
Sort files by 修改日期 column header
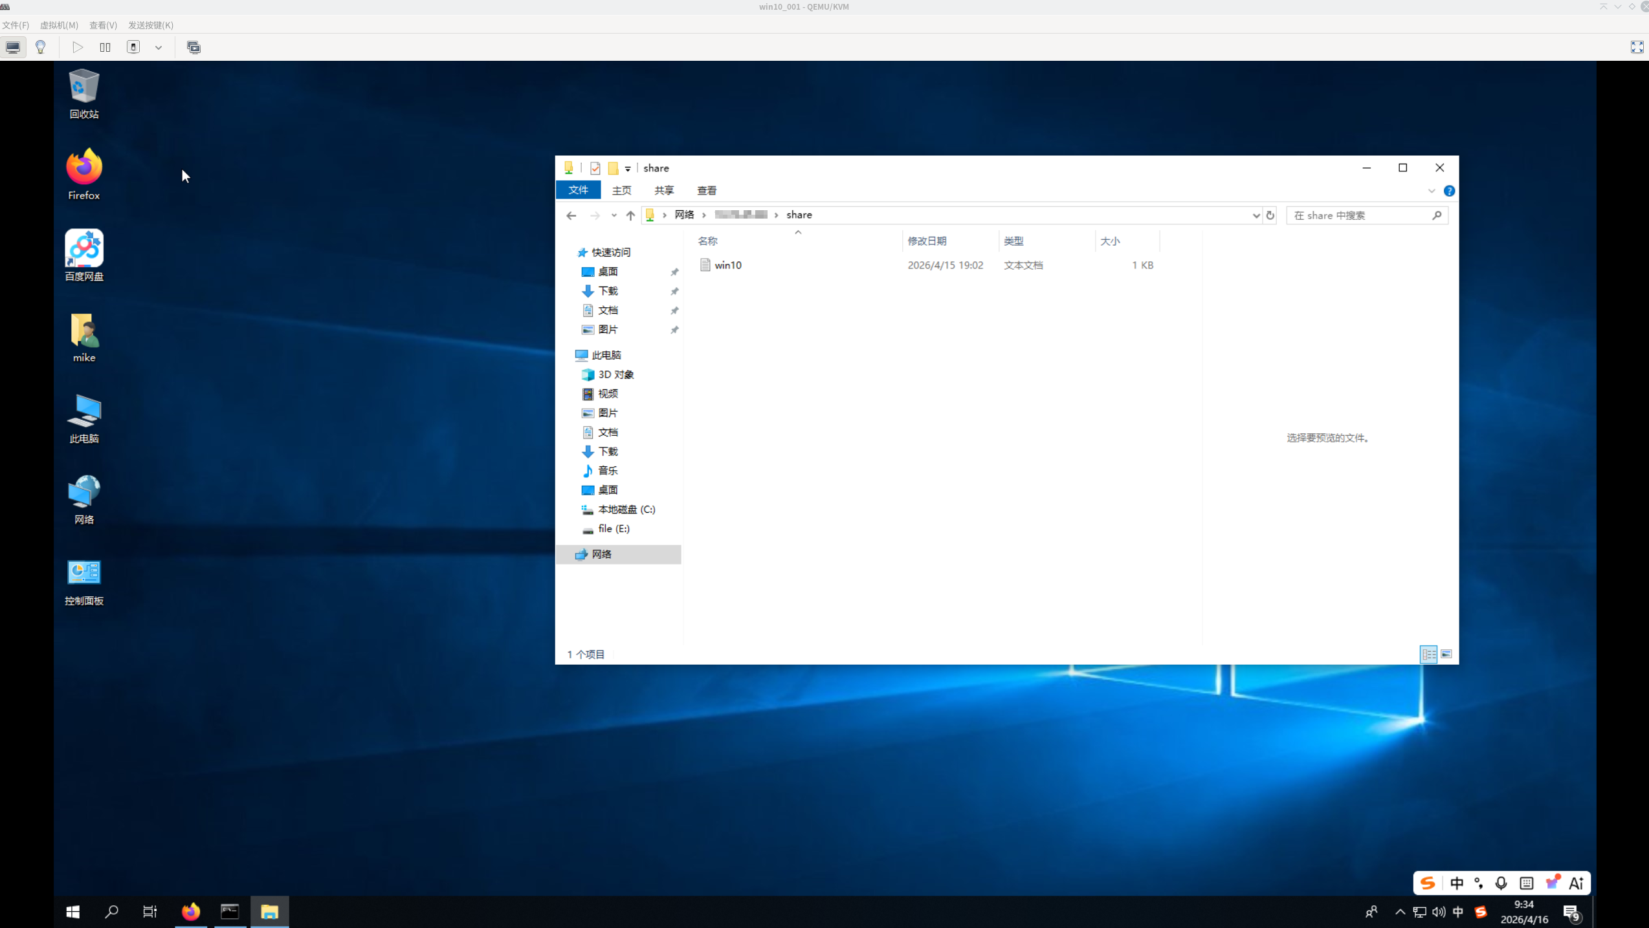[x=927, y=241]
